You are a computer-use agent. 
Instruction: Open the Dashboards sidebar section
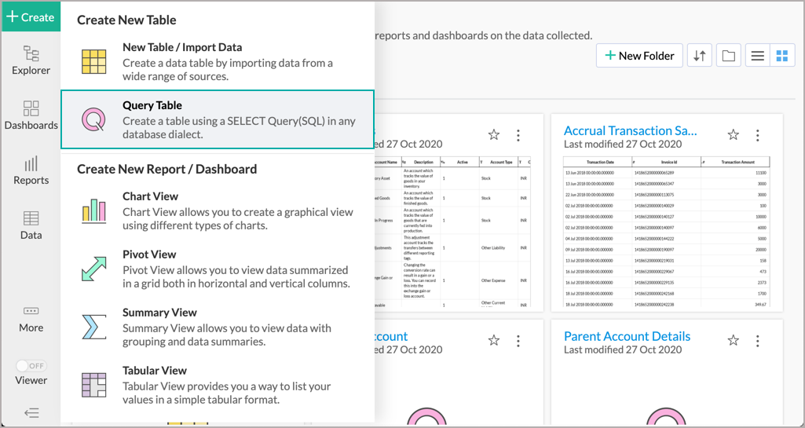coord(31,115)
